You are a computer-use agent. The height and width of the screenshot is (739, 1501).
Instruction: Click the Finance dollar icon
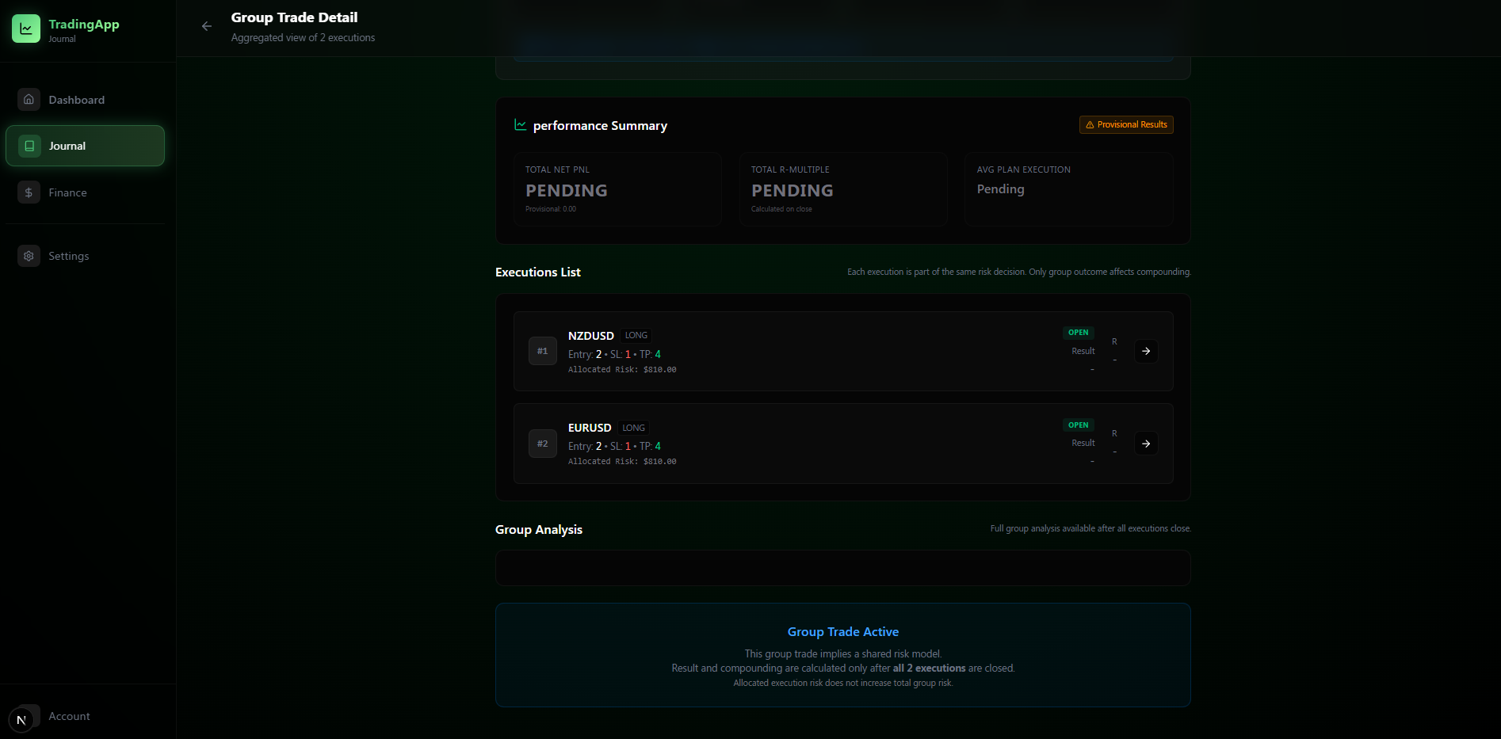click(29, 192)
